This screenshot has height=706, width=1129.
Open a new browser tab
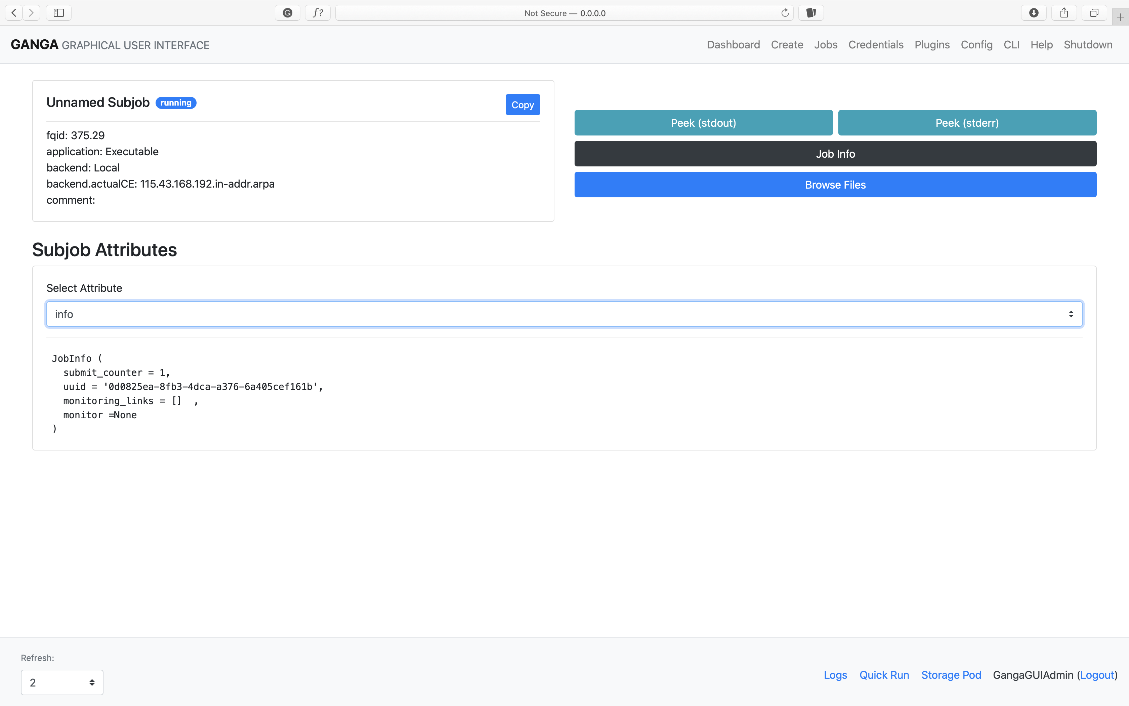pyautogui.click(x=1120, y=16)
